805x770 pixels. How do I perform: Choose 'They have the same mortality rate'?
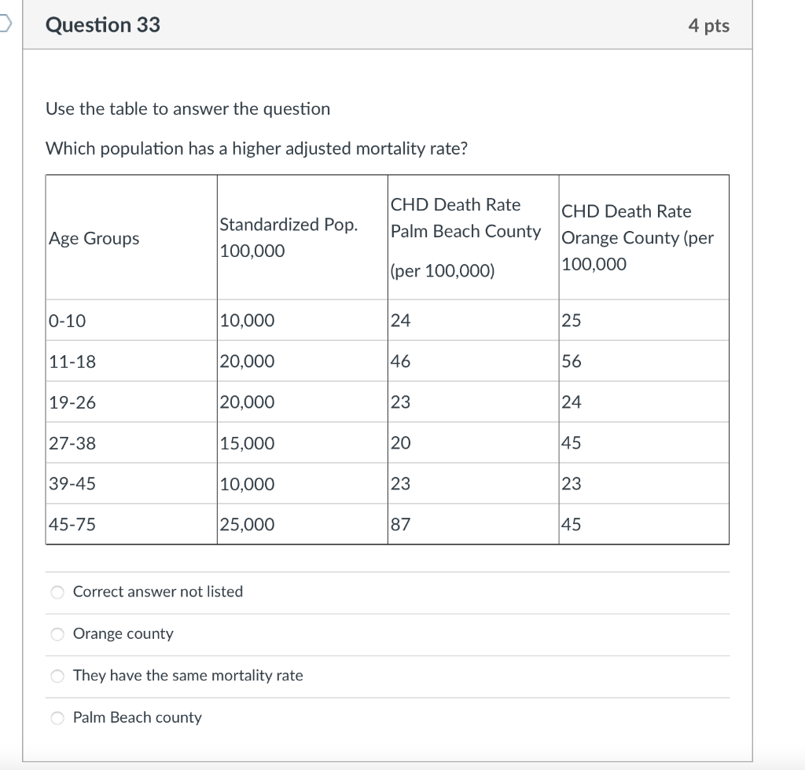(57, 675)
